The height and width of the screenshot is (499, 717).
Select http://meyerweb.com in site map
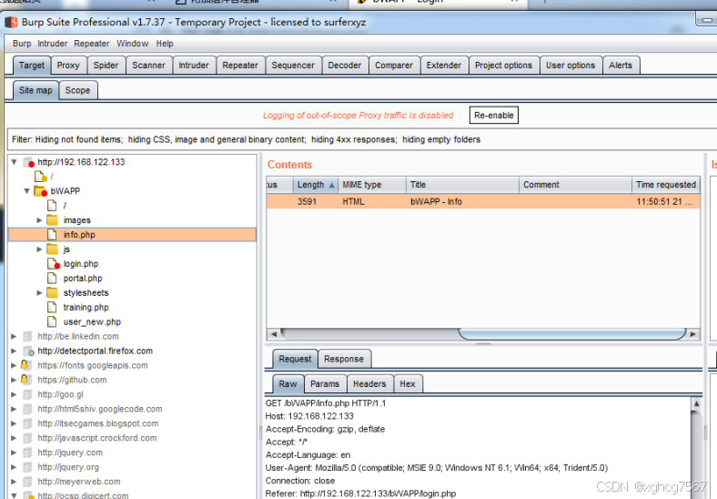tap(78, 482)
